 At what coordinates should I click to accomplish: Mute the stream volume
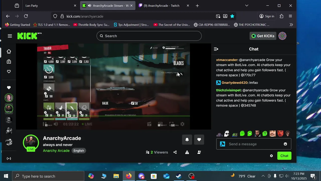pos(56,124)
